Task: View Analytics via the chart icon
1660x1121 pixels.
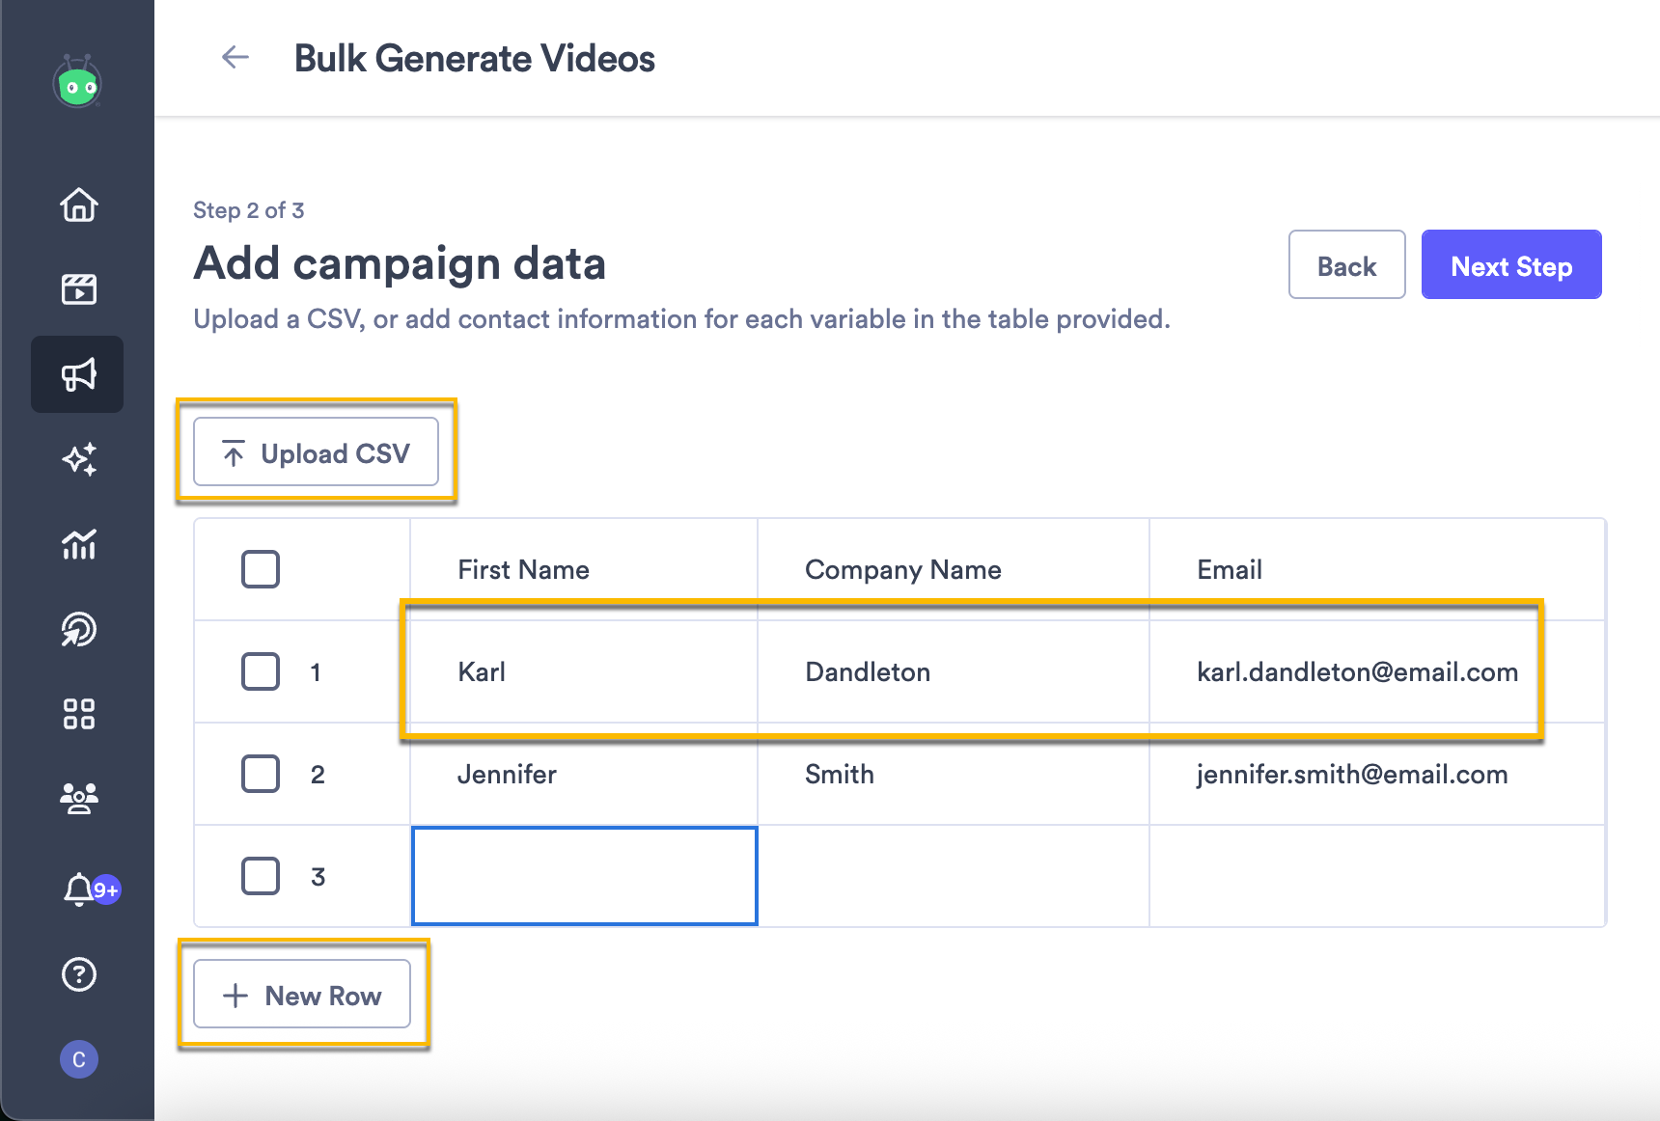Action: pyautogui.click(x=77, y=544)
